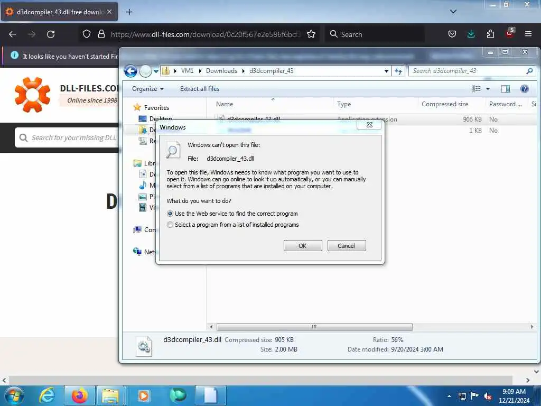Click OK in Windows dialog

coord(303,246)
